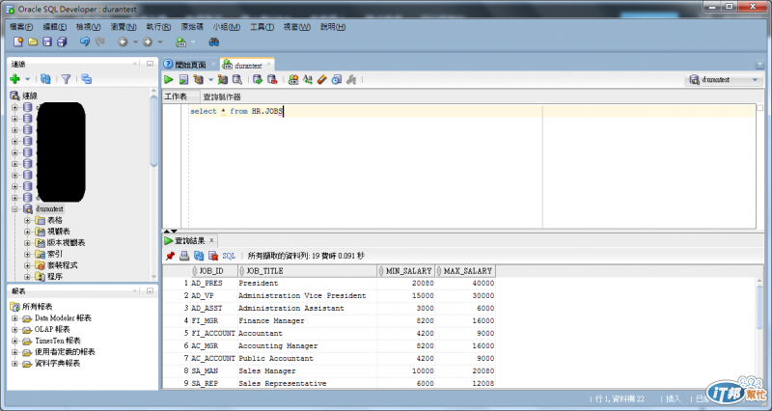
Task: Select the 查詢結果 query result tab
Action: click(x=190, y=240)
